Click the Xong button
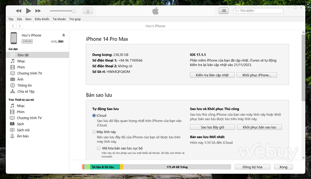 pos(283,167)
